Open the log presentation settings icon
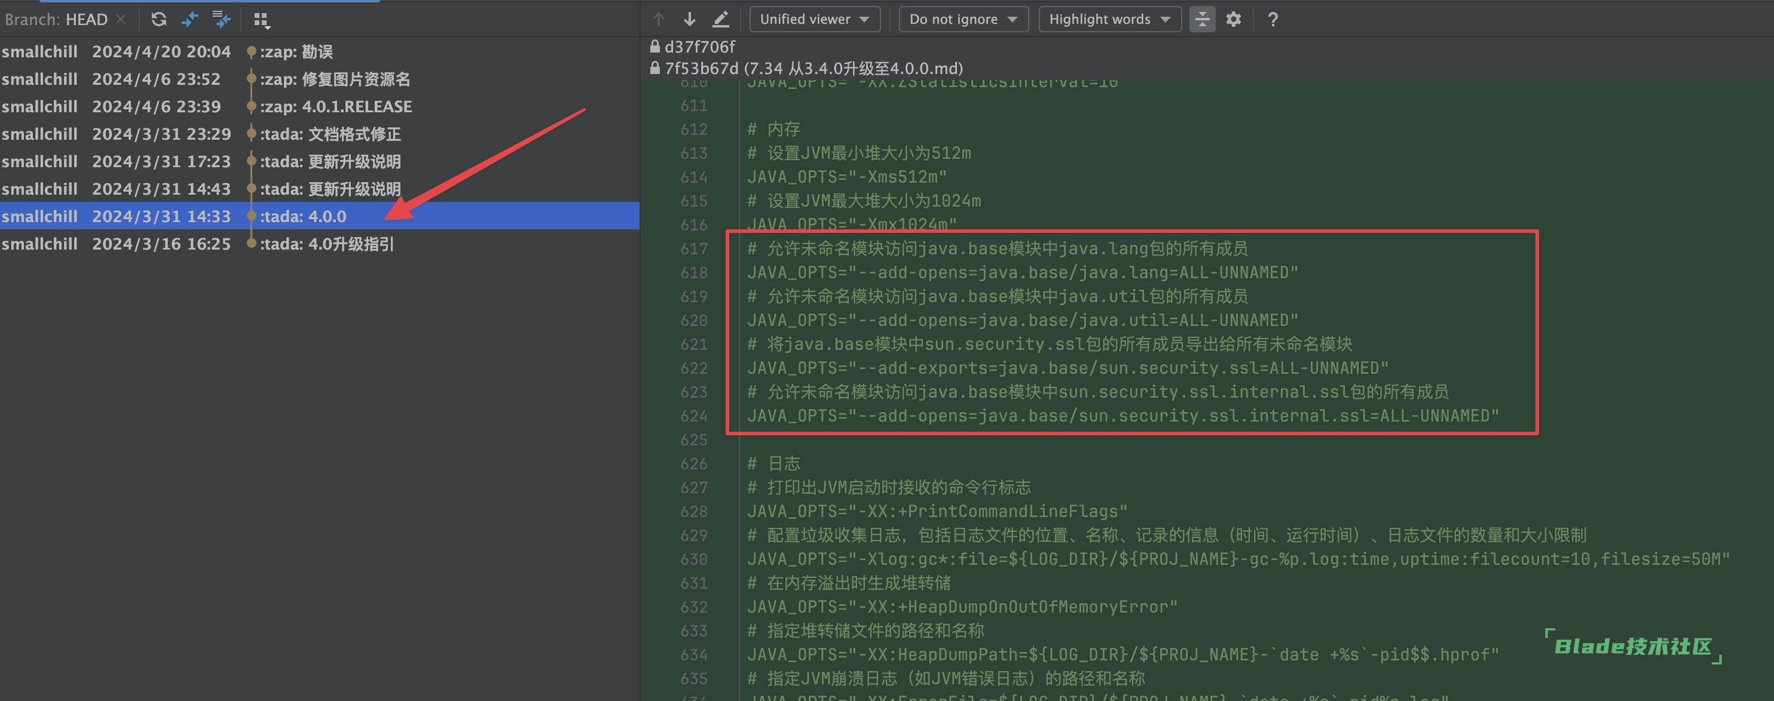The width and height of the screenshot is (1774, 701). click(261, 20)
